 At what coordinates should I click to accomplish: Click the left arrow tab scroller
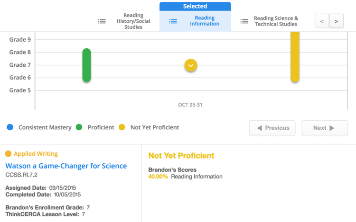click(x=322, y=21)
